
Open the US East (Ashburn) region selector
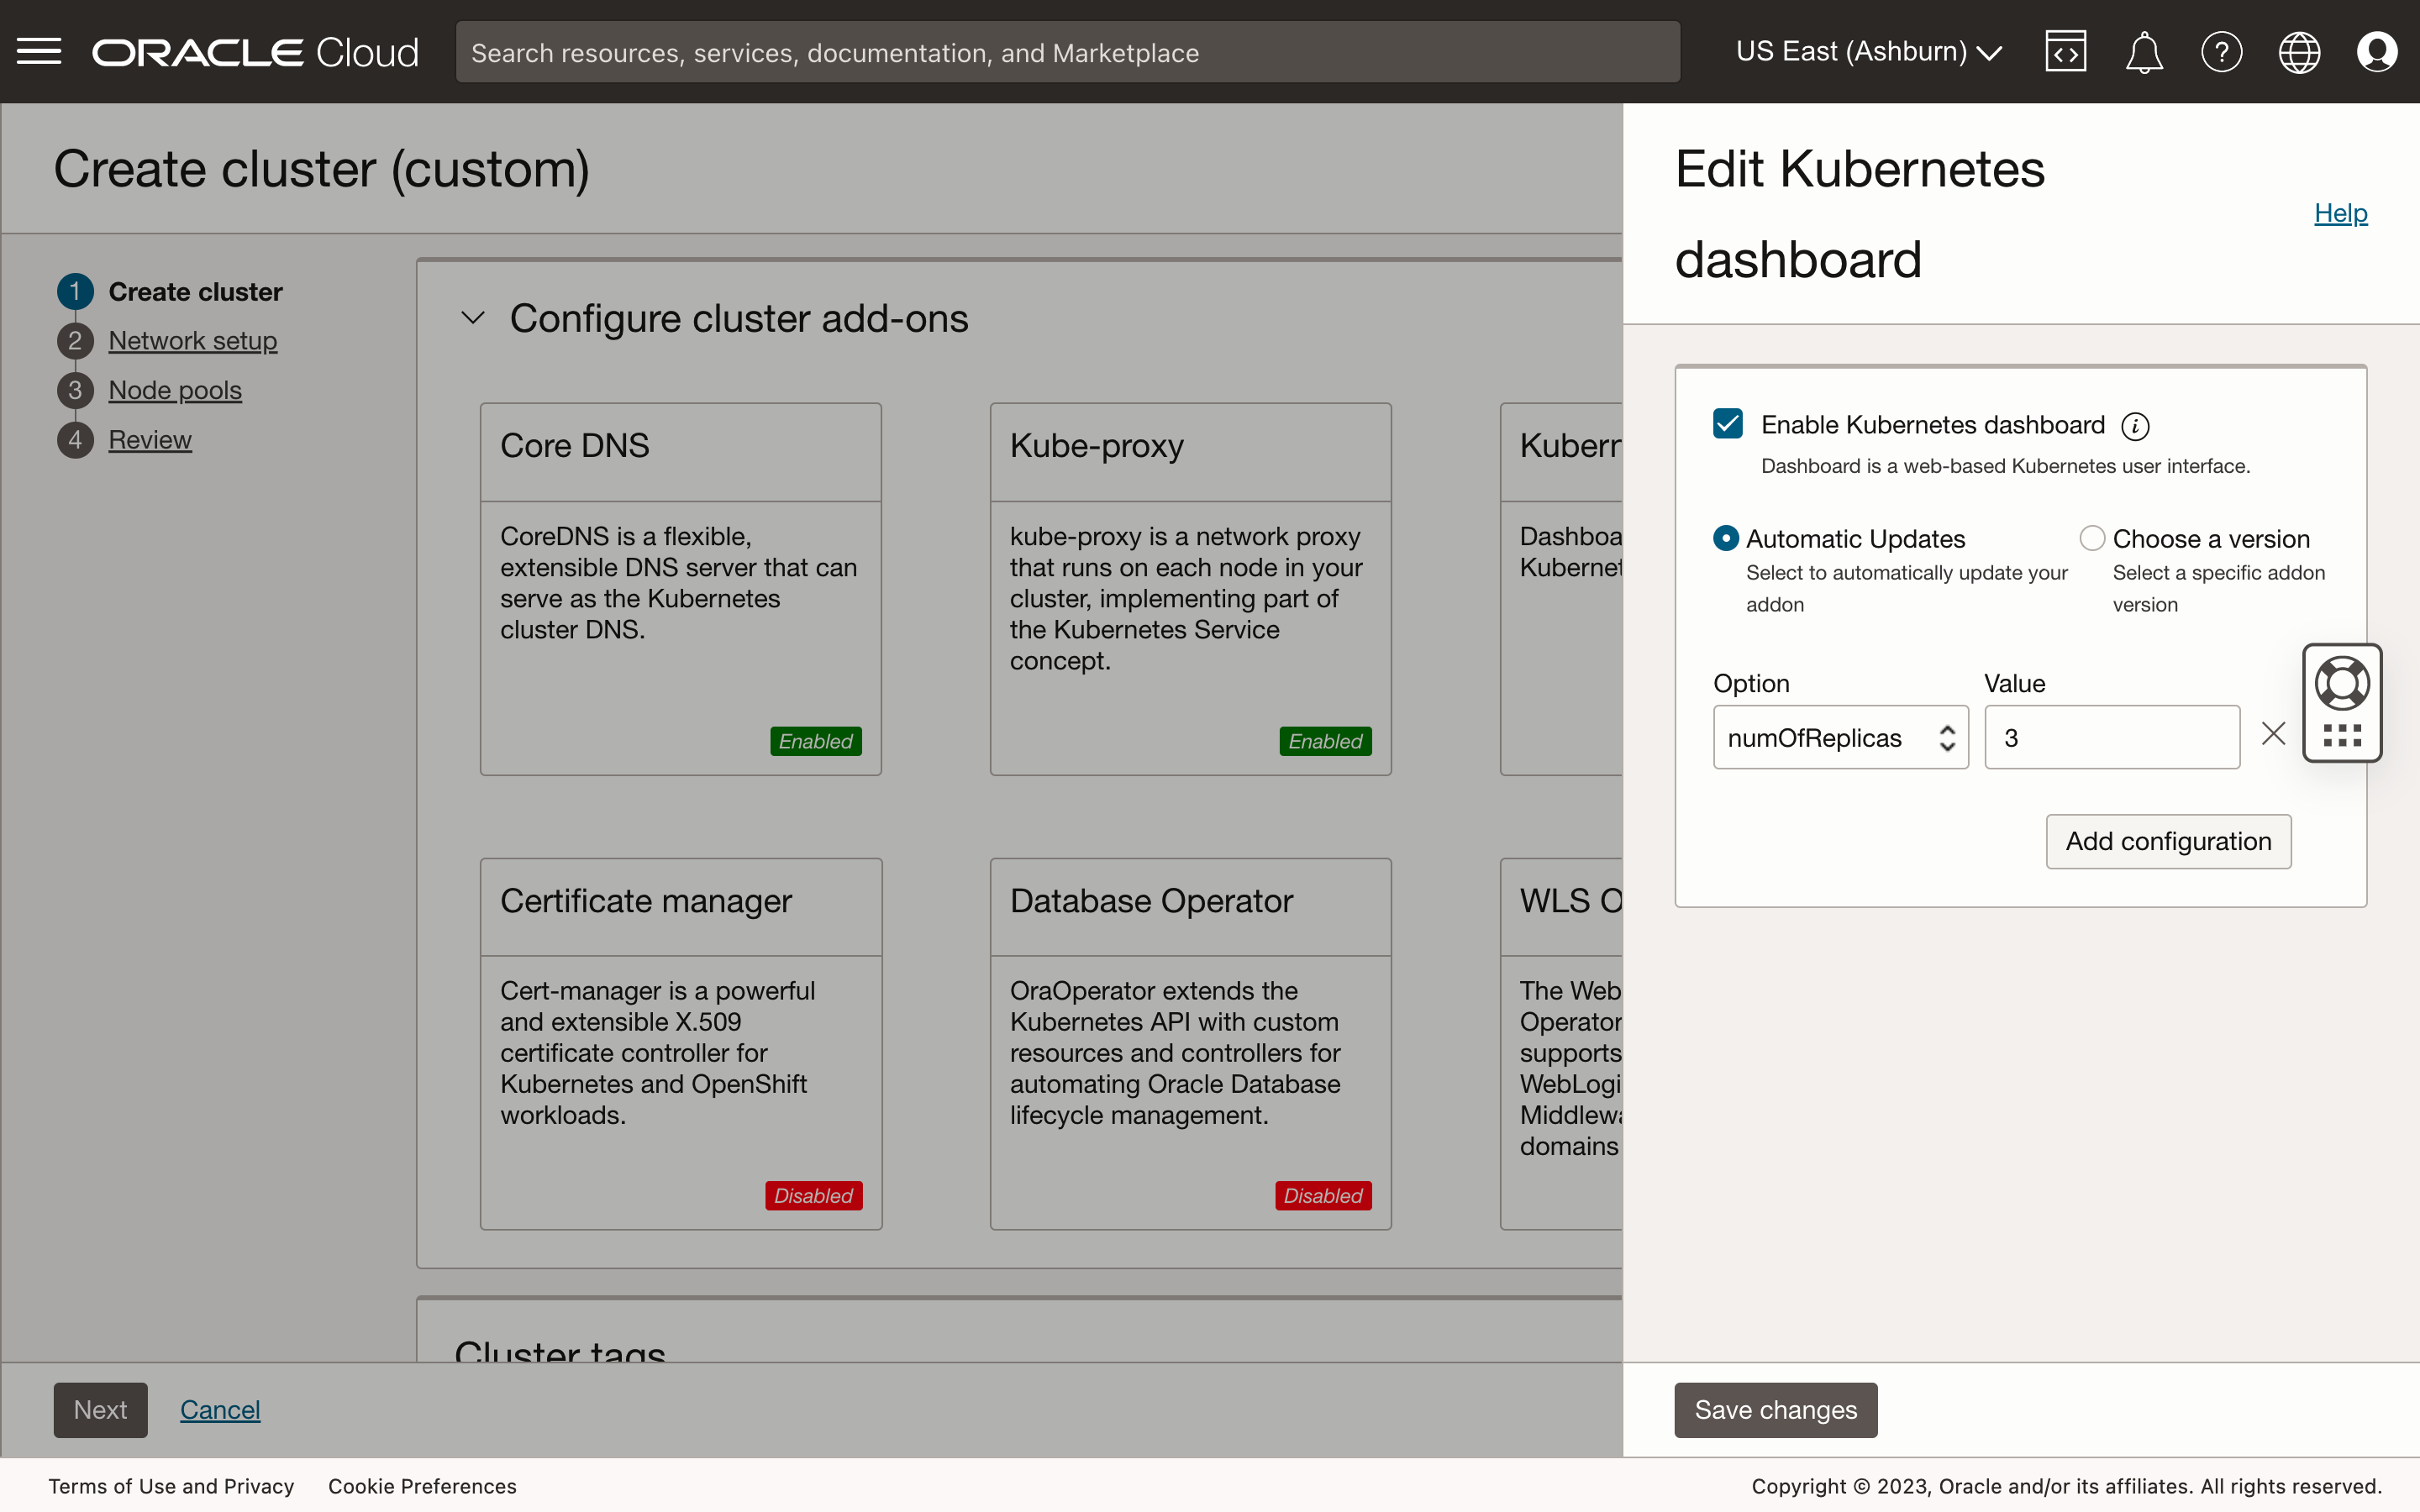[x=1866, y=51]
